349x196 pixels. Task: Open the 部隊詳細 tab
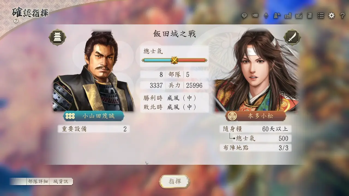click(x=38, y=182)
